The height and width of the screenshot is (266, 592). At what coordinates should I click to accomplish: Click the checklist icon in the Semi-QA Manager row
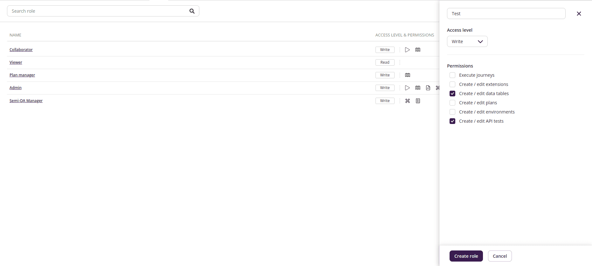pos(418,101)
